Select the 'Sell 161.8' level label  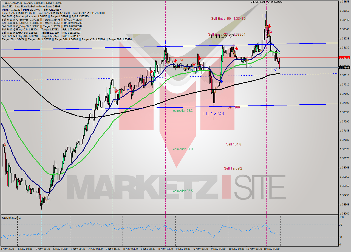tap(234, 144)
